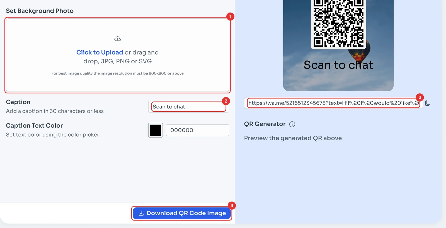The width and height of the screenshot is (446, 228).
Task: Click the QR code preview image
Action: pyautogui.click(x=338, y=24)
